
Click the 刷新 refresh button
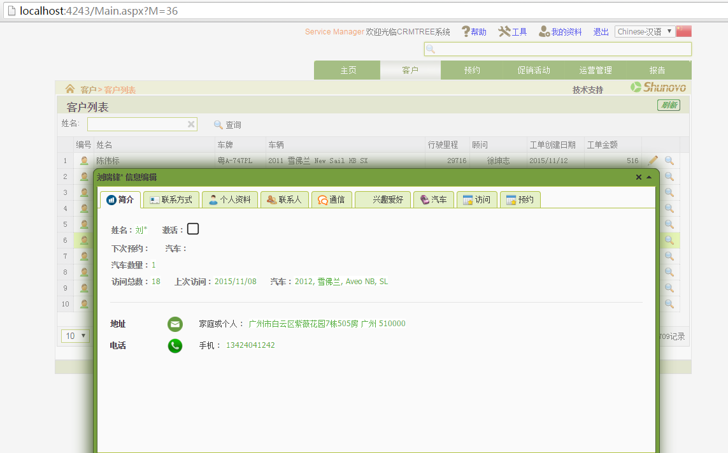click(x=669, y=105)
